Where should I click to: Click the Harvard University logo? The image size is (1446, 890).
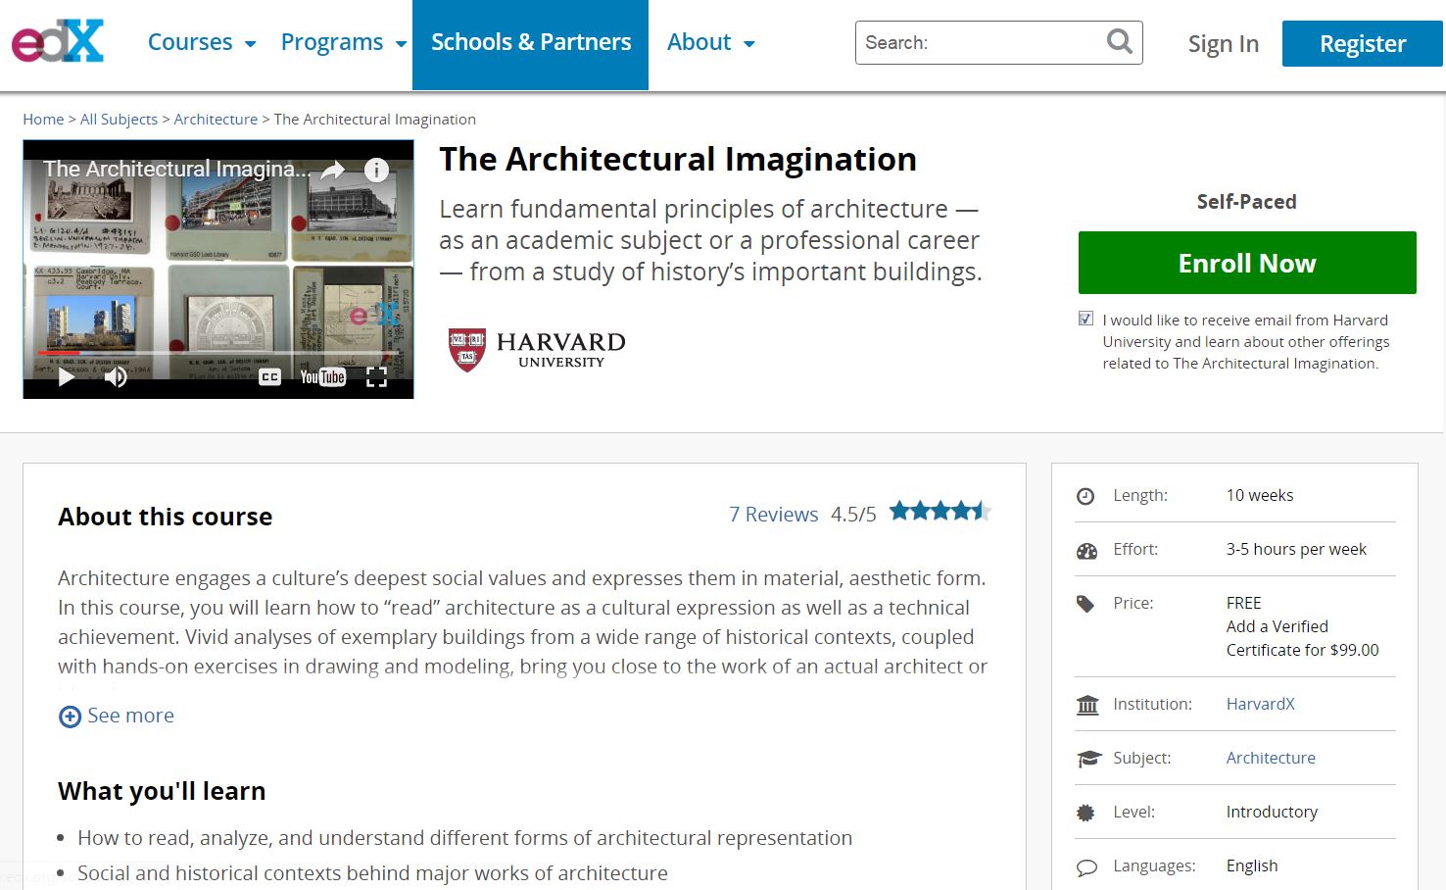click(x=537, y=350)
